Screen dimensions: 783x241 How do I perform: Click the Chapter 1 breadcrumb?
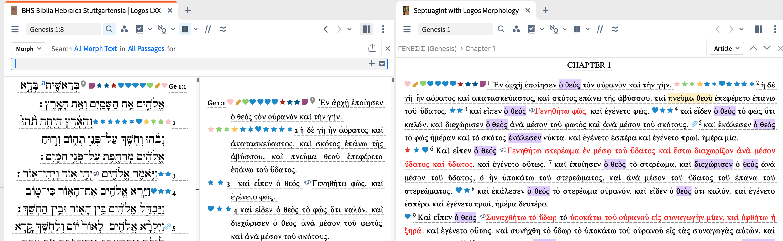pyautogui.click(x=480, y=49)
